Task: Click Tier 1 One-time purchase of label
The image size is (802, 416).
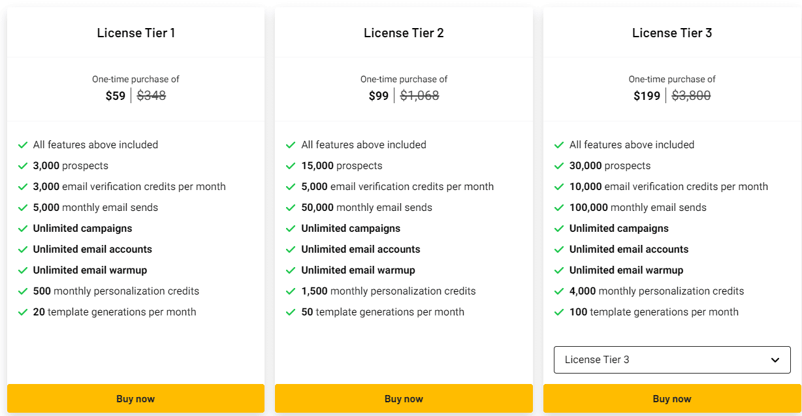Action: pyautogui.click(x=136, y=79)
